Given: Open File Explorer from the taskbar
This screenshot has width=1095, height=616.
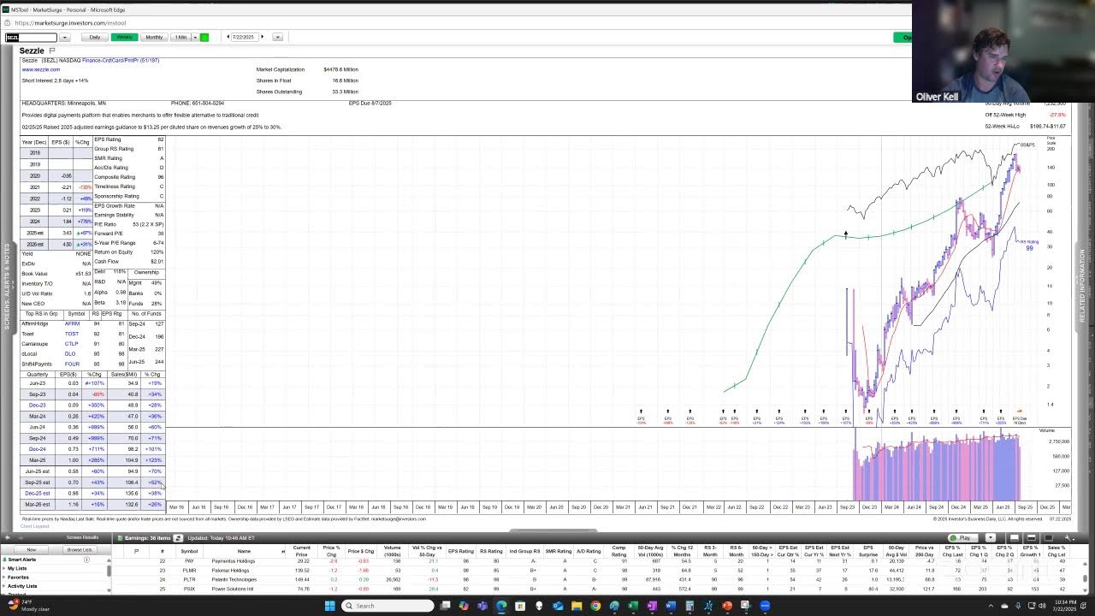Looking at the screenshot, I should pos(577,606).
